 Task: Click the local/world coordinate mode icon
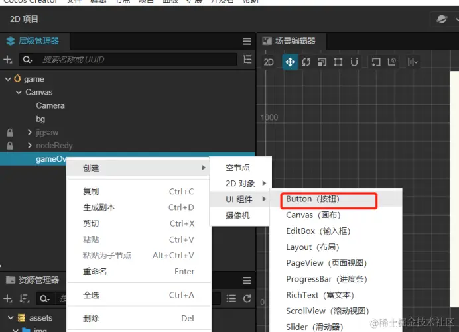[391, 62]
